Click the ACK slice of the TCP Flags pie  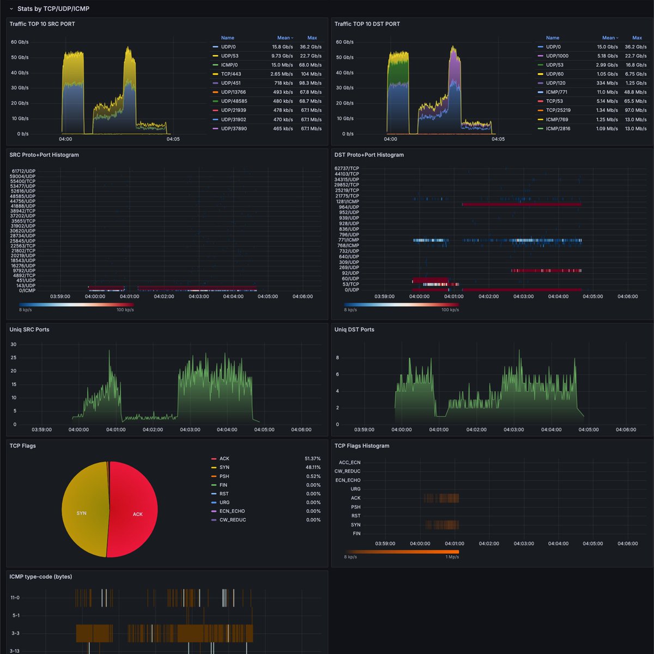138,514
